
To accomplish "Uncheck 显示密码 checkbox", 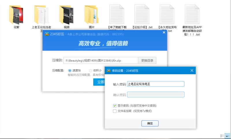I will pyautogui.click(x=115, y=106).
